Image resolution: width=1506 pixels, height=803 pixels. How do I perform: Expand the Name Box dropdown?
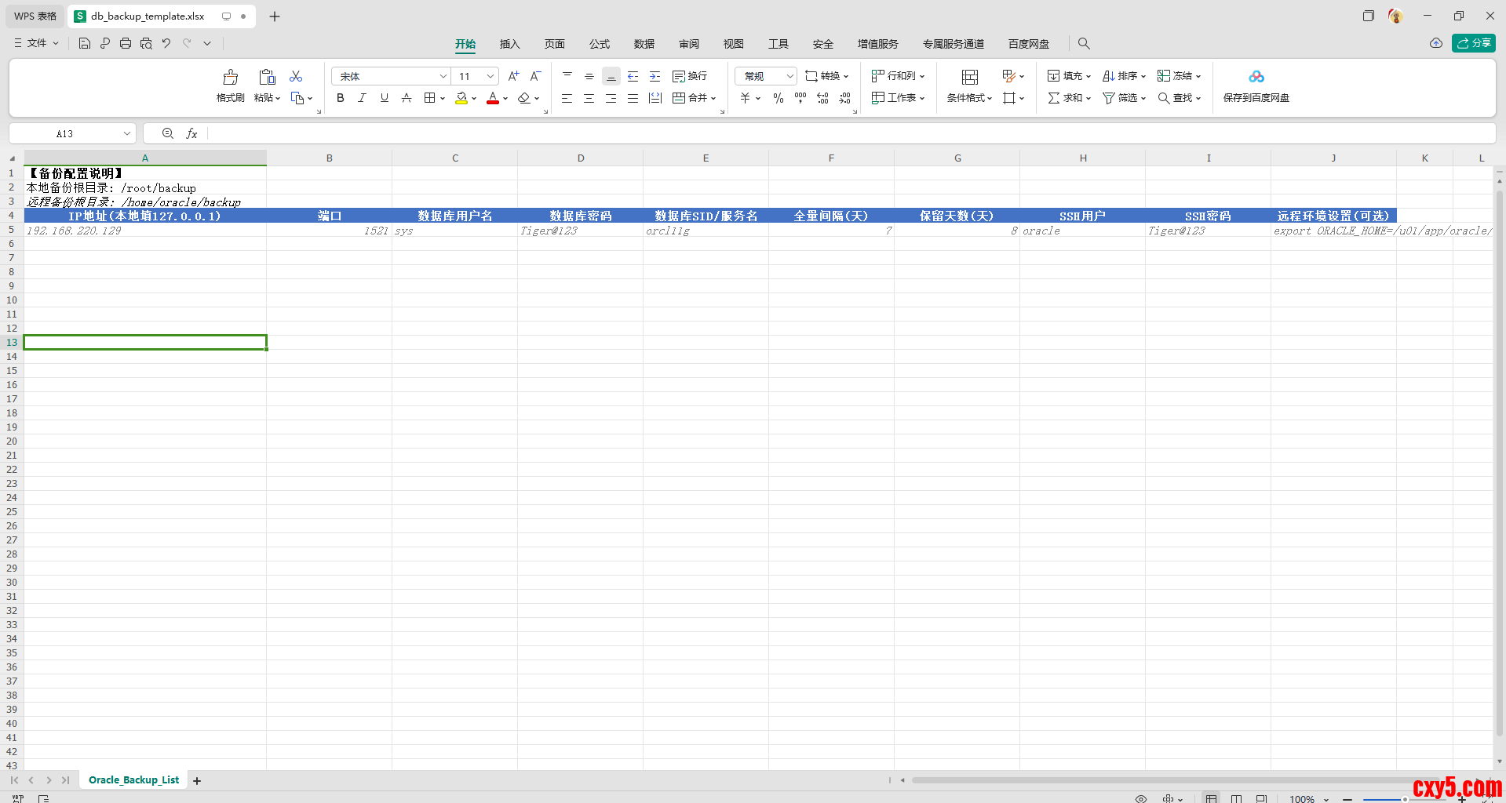(127, 133)
